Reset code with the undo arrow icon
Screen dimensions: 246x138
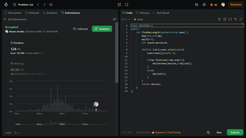(236, 19)
